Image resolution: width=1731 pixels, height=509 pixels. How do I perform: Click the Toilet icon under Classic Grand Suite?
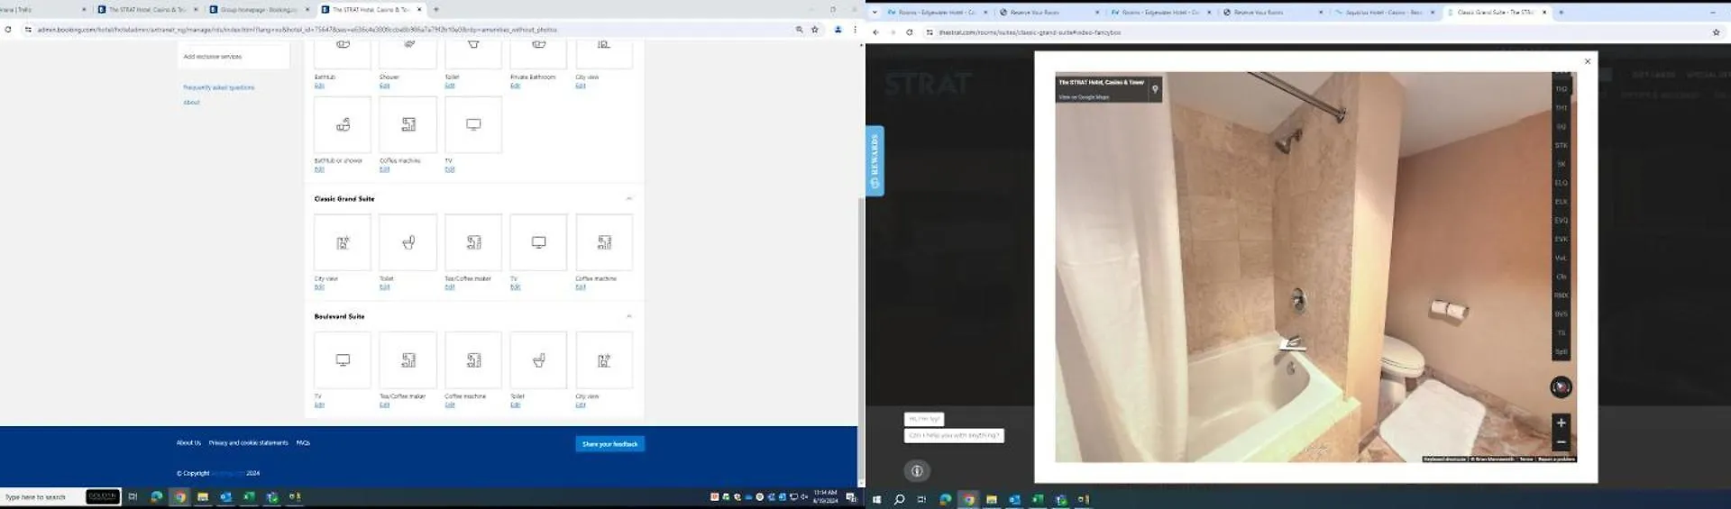click(408, 242)
